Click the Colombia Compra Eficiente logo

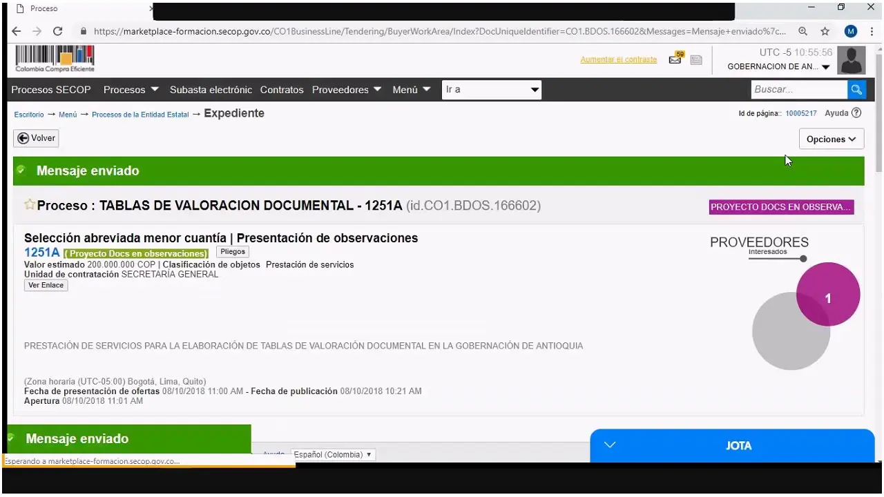coord(55,59)
